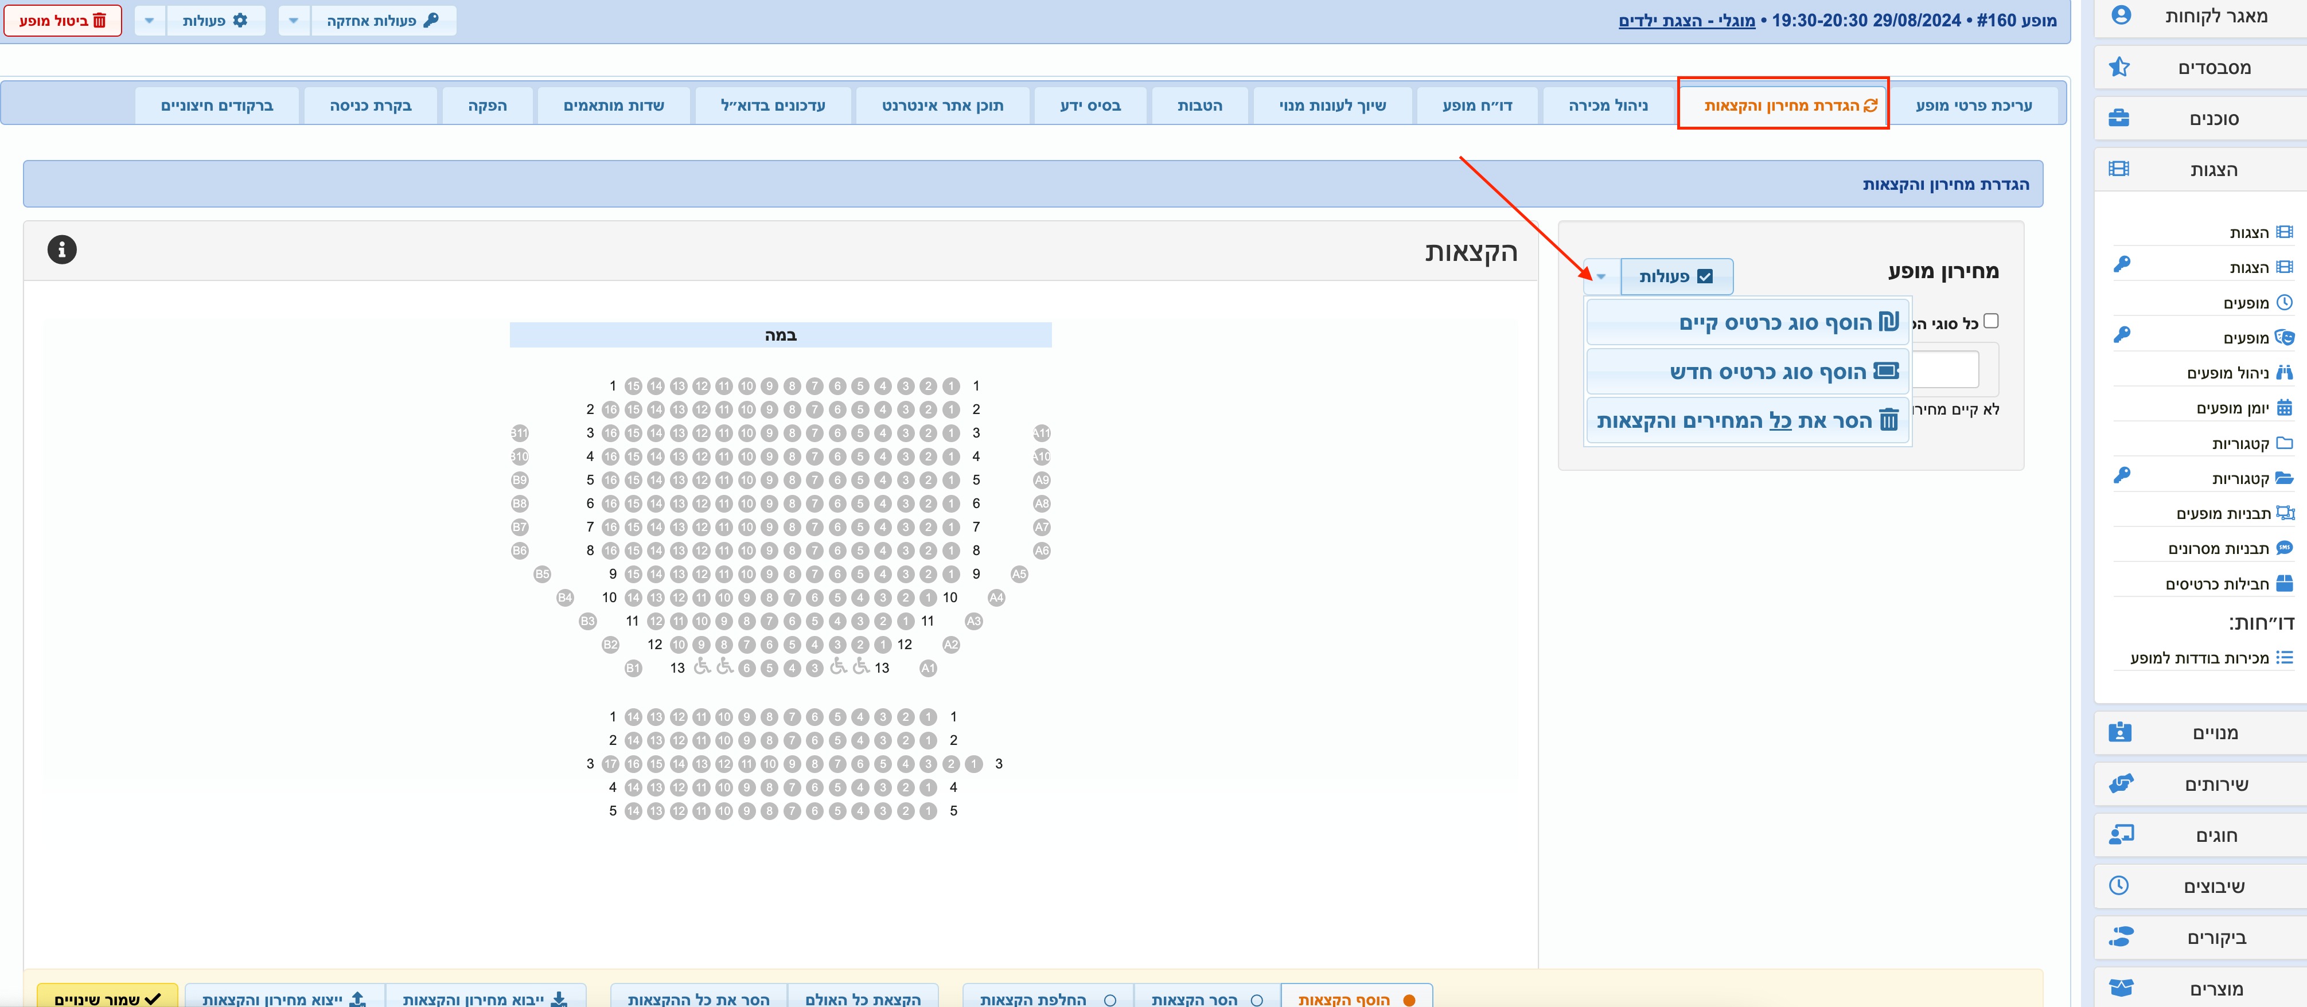The width and height of the screenshot is (2307, 1007).
Task: Click the checked פעולות button in מחירון מופע
Action: [1677, 276]
